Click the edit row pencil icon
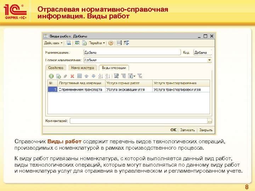 coord(66,76)
